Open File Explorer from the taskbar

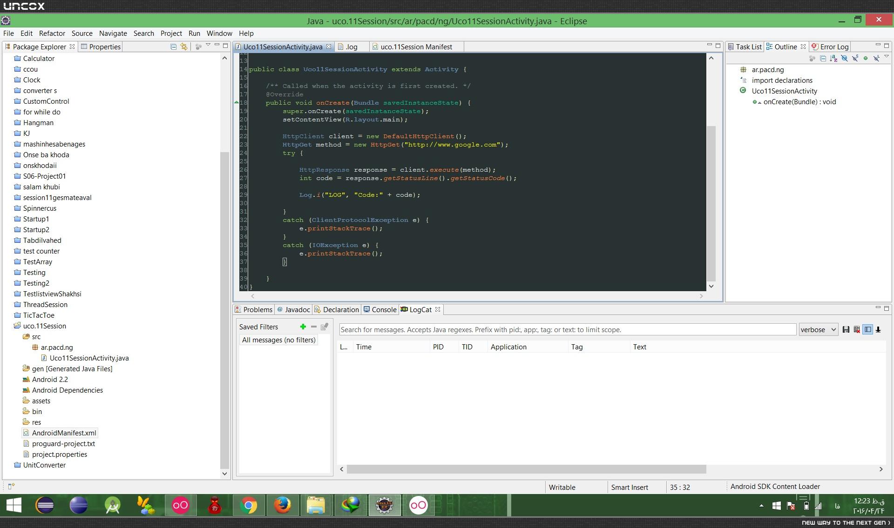click(x=316, y=505)
